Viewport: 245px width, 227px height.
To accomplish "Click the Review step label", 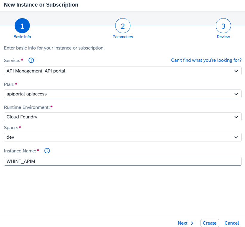I will click(x=223, y=37).
